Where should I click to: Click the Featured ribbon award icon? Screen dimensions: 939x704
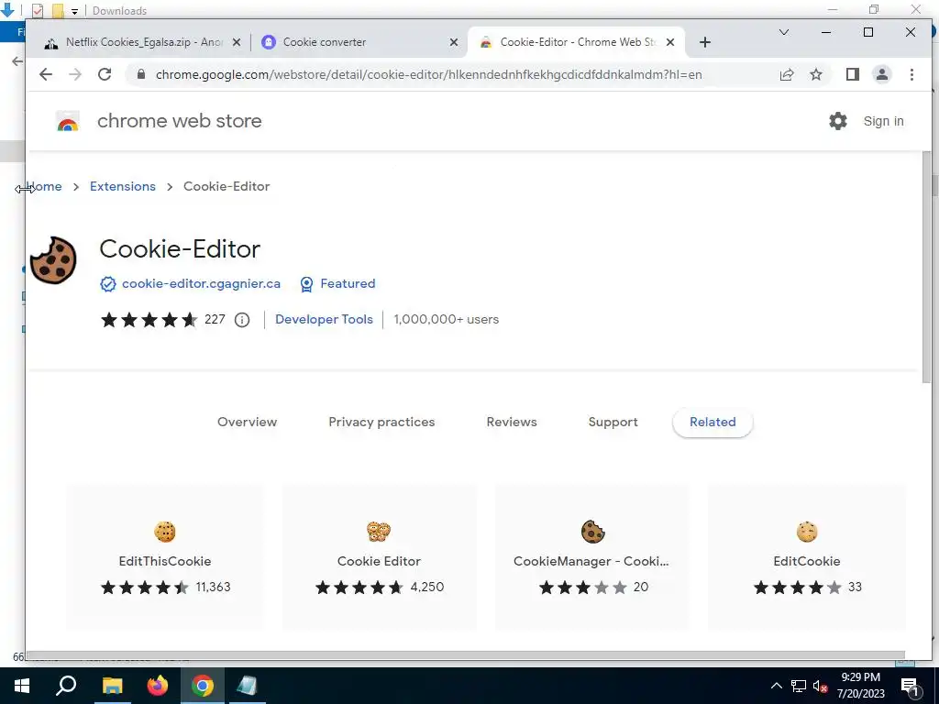click(306, 284)
